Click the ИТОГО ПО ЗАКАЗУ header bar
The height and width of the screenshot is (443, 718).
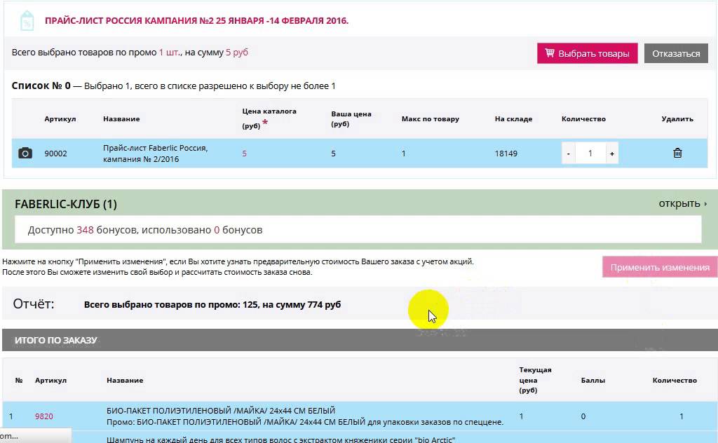[x=360, y=340]
